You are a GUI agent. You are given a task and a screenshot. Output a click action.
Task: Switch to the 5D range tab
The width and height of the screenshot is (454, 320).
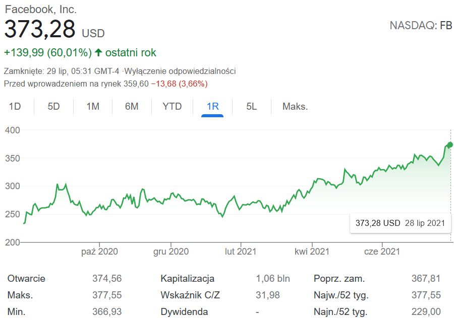[53, 106]
